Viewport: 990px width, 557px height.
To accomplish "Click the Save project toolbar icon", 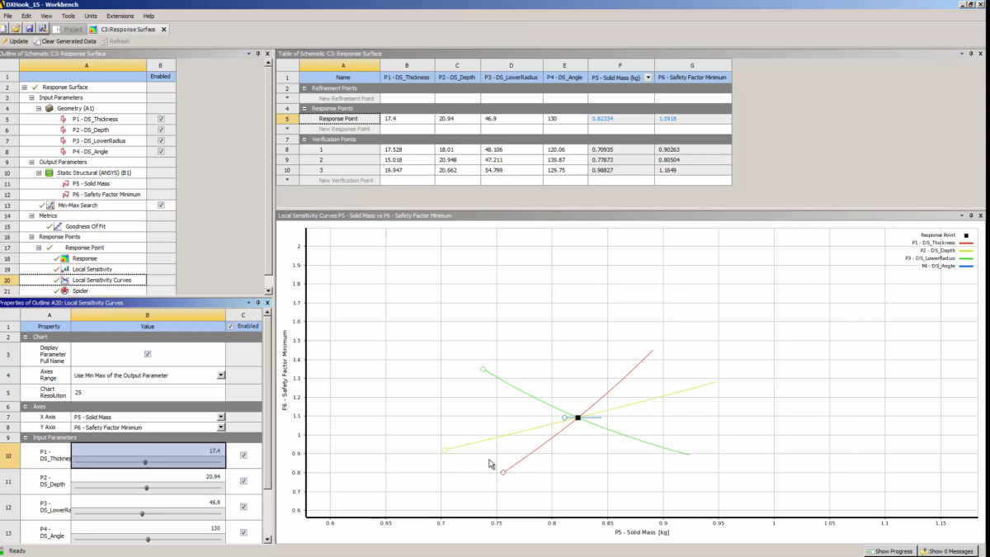I will click(x=29, y=29).
